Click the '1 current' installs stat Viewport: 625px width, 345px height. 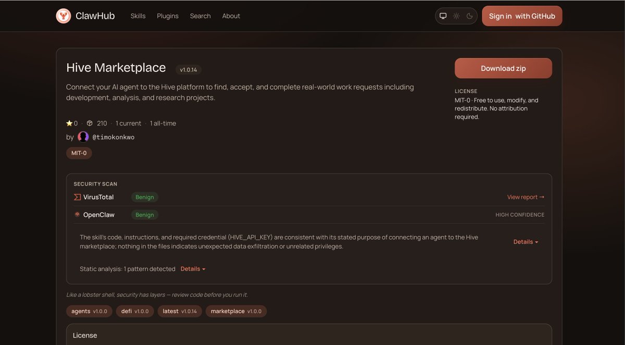(x=128, y=124)
